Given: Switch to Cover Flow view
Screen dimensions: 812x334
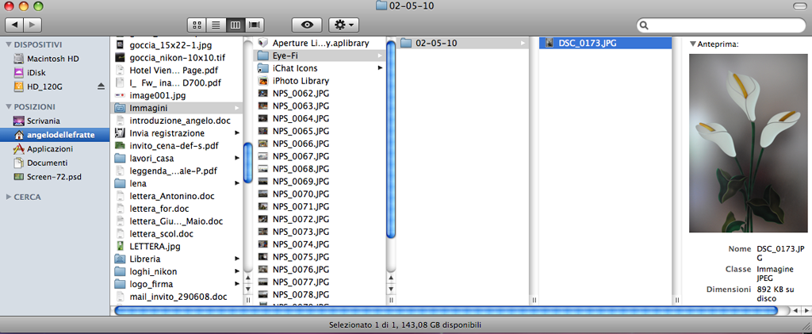Looking at the screenshot, I should (255, 25).
